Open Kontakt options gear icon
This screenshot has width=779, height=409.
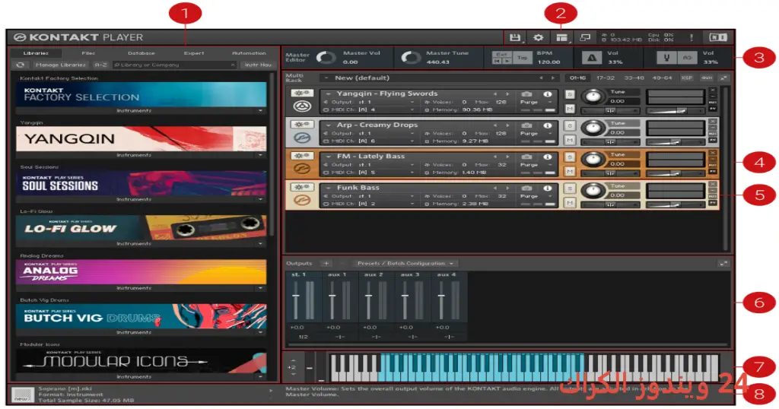pyautogui.click(x=538, y=38)
